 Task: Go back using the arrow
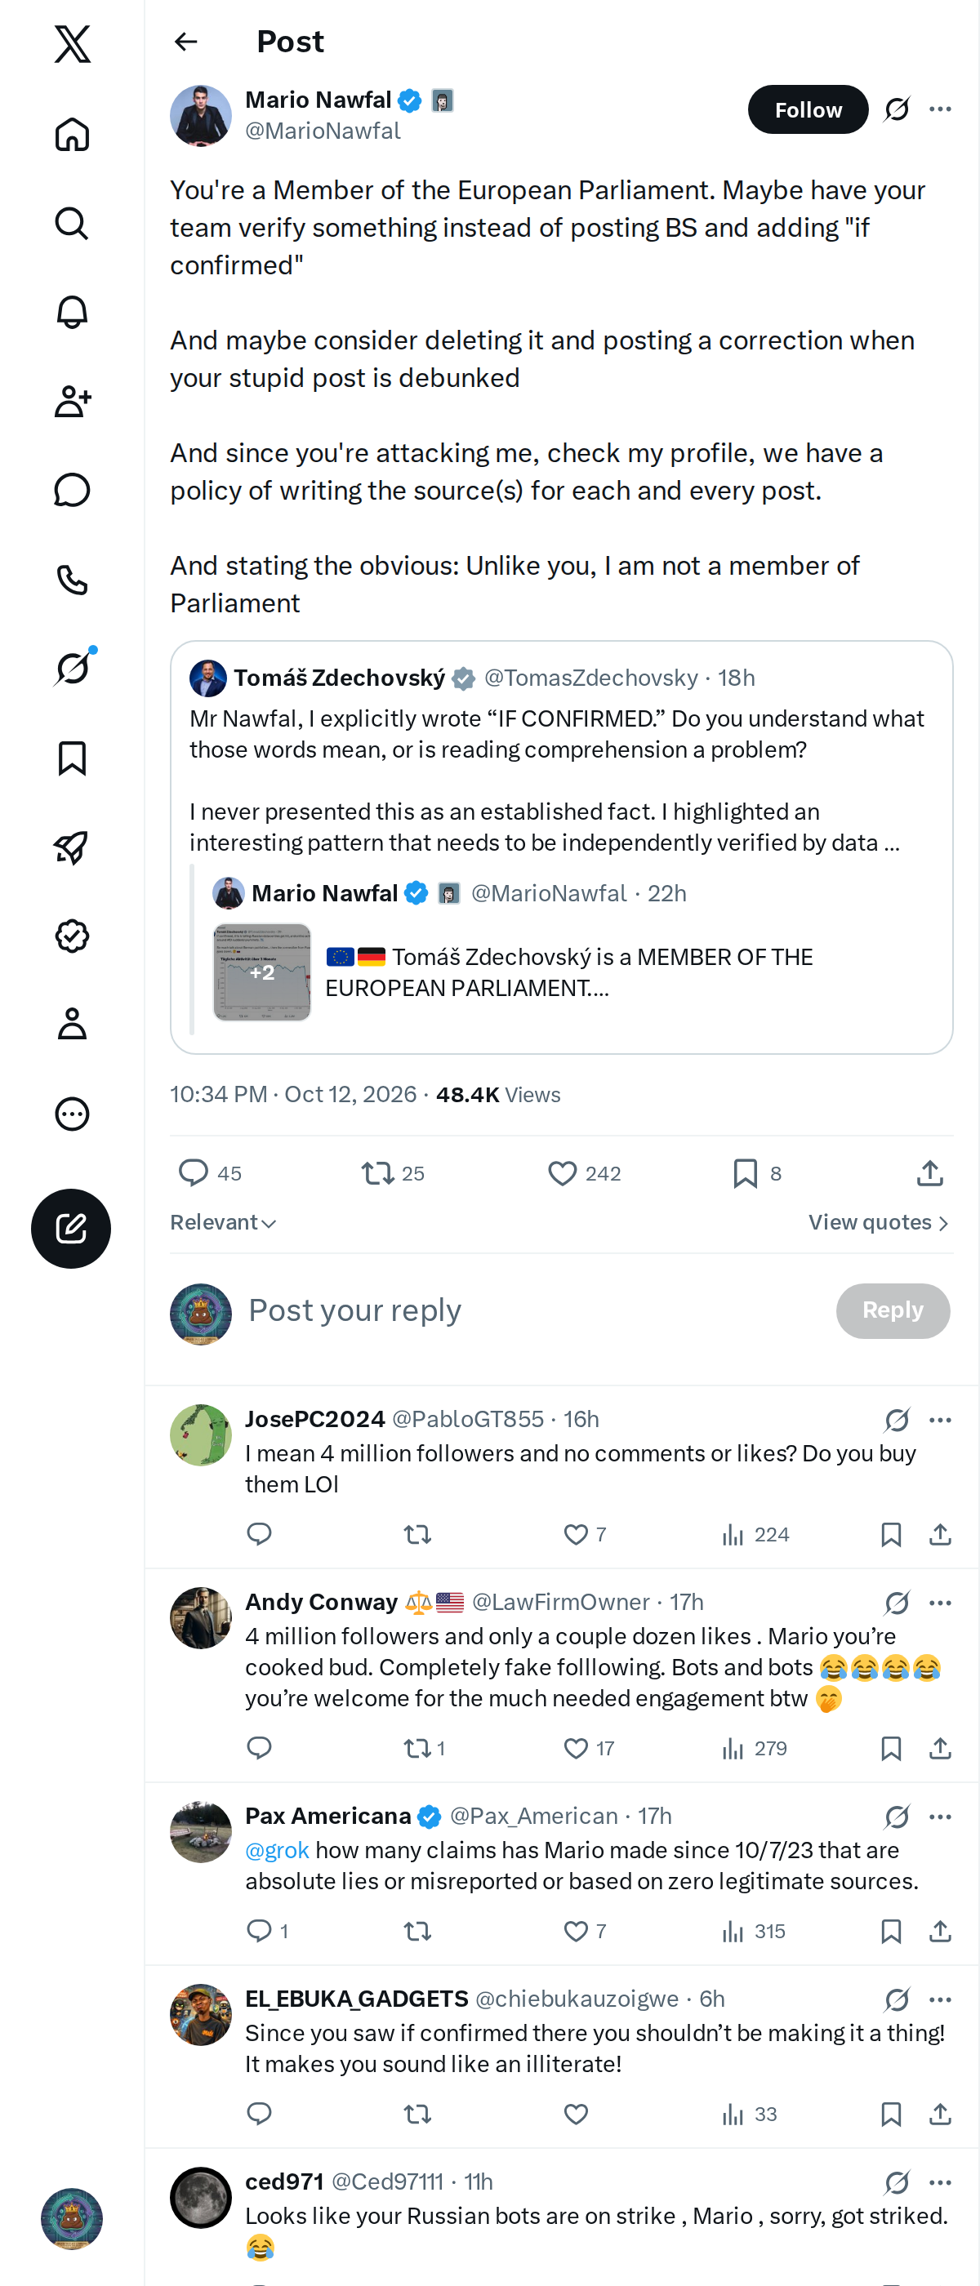click(185, 42)
